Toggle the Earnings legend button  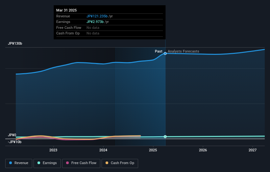tap(47, 163)
